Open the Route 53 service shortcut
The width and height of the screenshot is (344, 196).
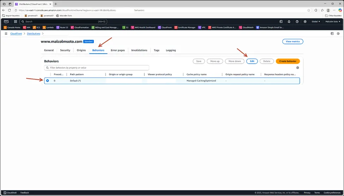62,27
